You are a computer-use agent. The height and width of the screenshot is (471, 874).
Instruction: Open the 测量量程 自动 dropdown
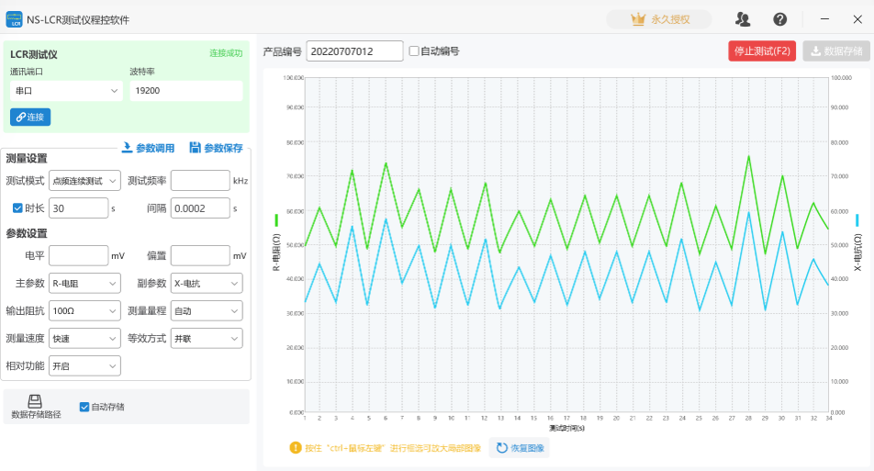point(207,311)
